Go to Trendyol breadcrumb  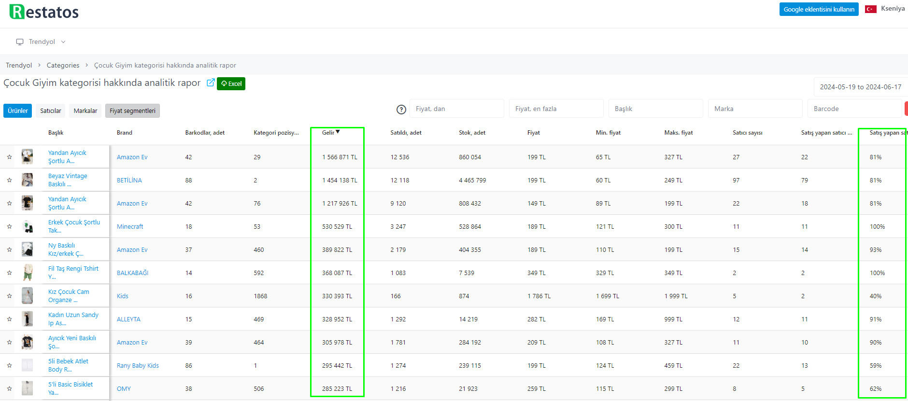pos(19,65)
